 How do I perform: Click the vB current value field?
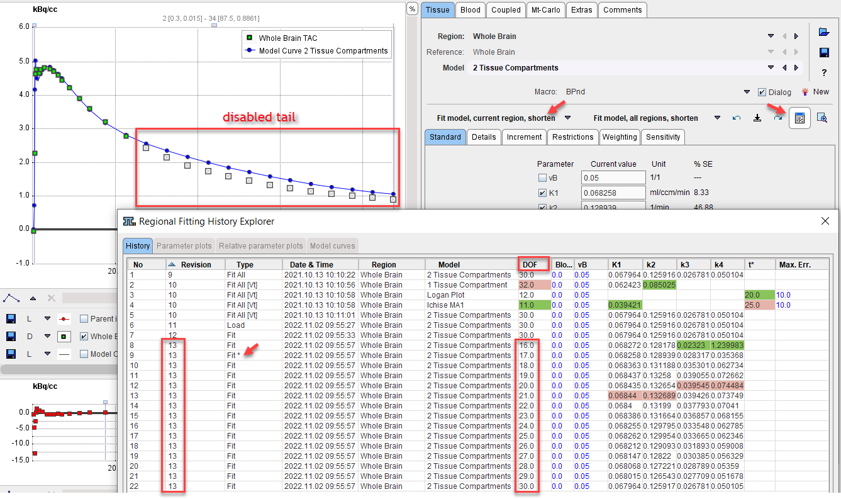coord(614,178)
